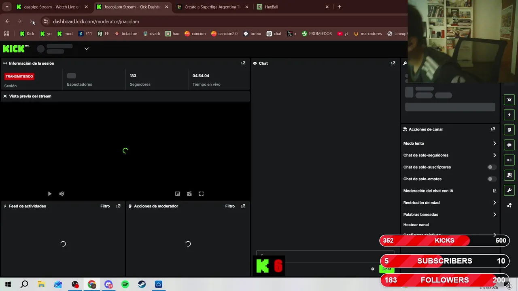Viewport: 518px width, 291px height.
Task: Click the chat bubble sidebar icon
Action: click(x=509, y=145)
